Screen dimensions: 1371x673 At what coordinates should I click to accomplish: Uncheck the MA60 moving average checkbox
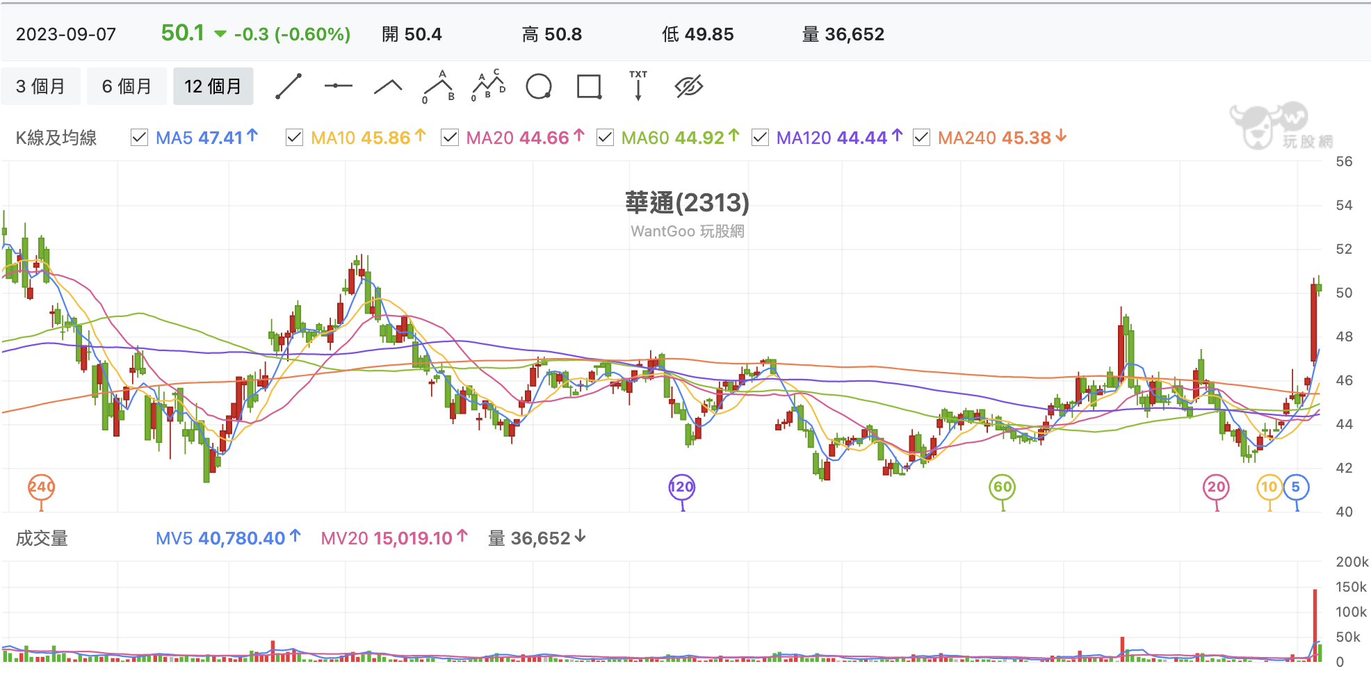tap(605, 138)
